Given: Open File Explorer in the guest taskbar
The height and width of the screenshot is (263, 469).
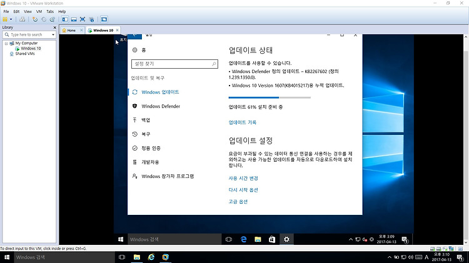Looking at the screenshot, I should point(258,239).
